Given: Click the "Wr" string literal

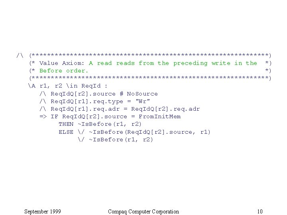Looking at the screenshot, I should [x=143, y=101].
